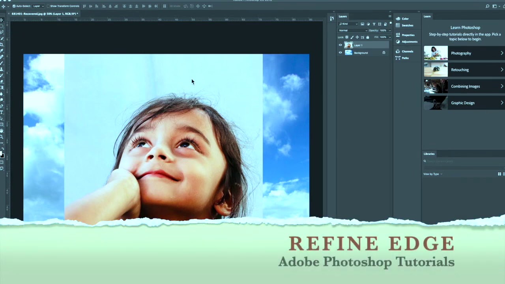The width and height of the screenshot is (505, 284).
Task: Switch Libraries to grid view icon
Action: 499,174
